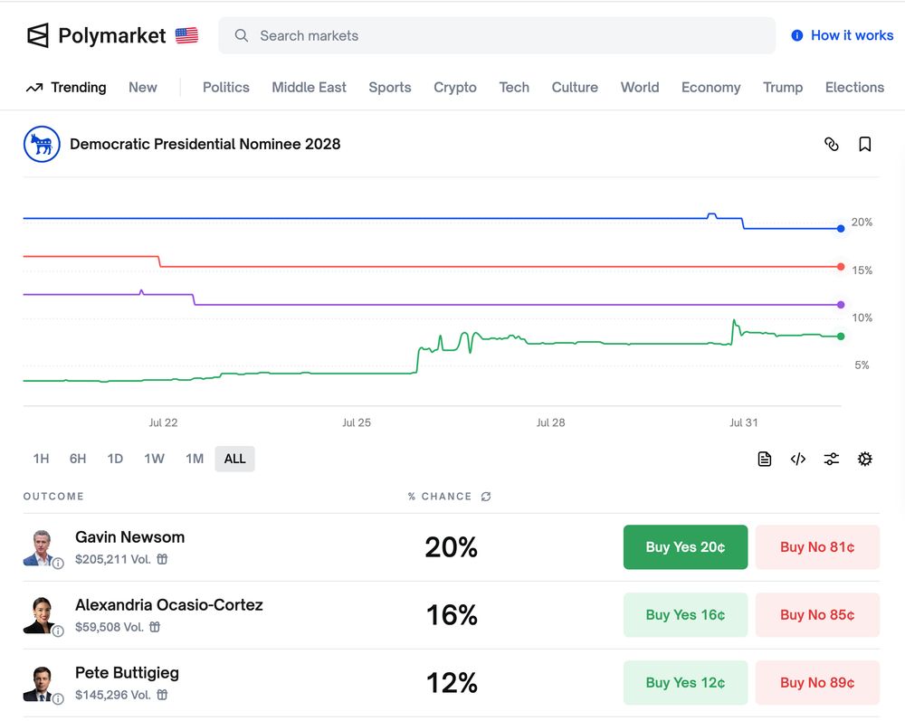This screenshot has width=905, height=721.
Task: Open the Tech category
Action: (x=514, y=88)
